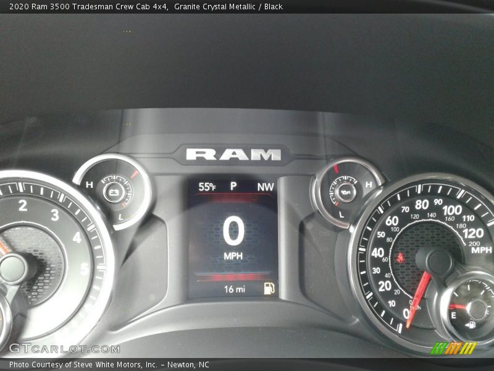Tap the P gear indicator

pyautogui.click(x=233, y=186)
